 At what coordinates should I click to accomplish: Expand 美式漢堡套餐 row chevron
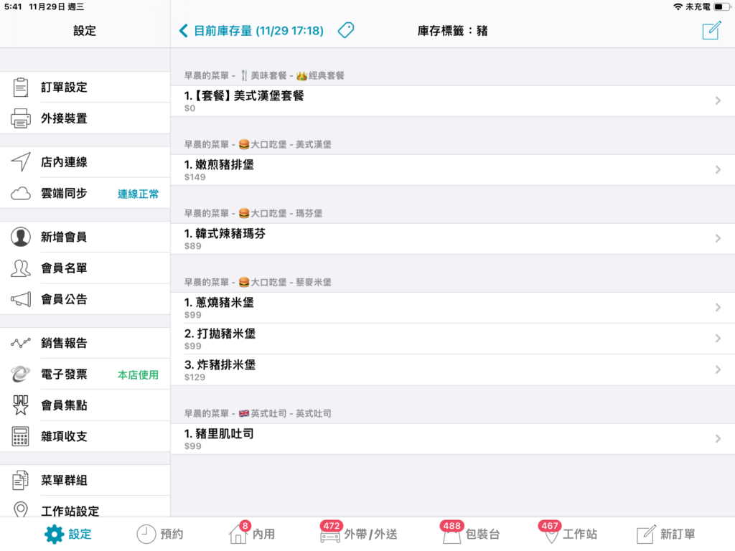(718, 100)
